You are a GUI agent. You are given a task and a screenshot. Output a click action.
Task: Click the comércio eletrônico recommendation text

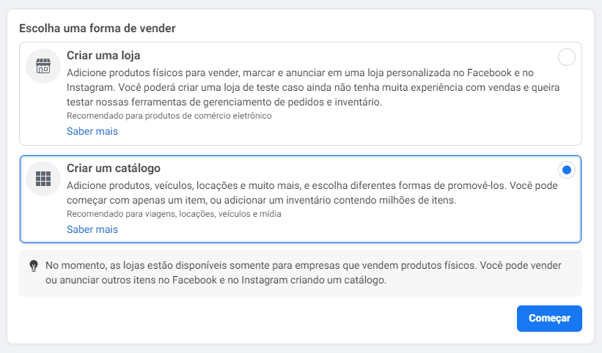coord(169,116)
